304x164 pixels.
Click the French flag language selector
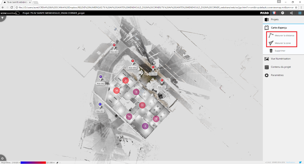click(x=274, y=13)
